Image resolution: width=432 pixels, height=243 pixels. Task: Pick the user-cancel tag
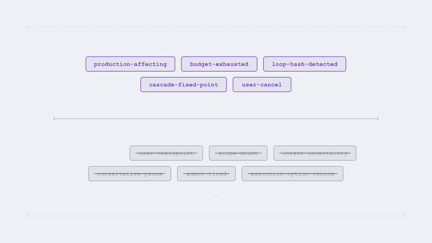pyautogui.click(x=262, y=85)
